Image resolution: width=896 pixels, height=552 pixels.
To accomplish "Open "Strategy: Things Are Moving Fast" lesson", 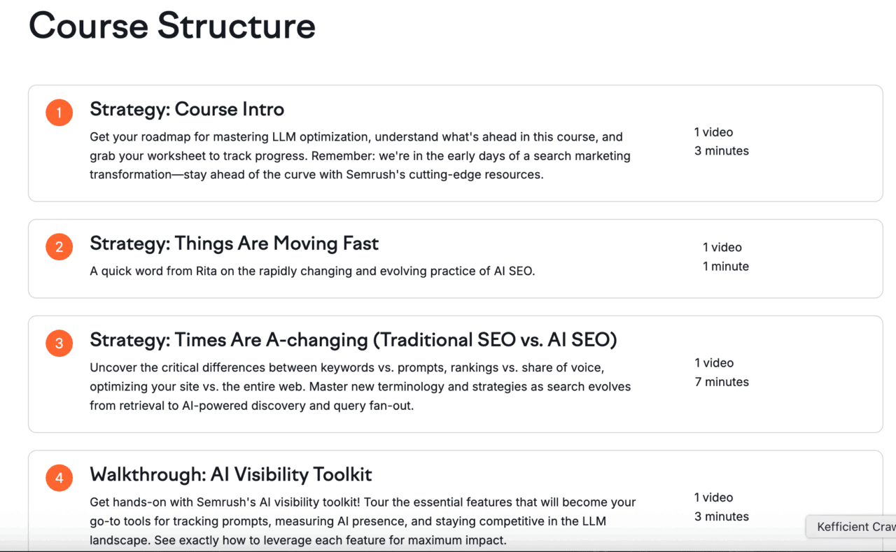I will (234, 243).
